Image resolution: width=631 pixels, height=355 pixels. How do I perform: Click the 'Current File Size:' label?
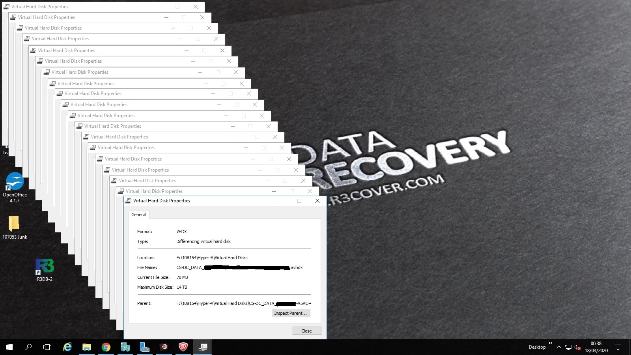pyautogui.click(x=153, y=277)
